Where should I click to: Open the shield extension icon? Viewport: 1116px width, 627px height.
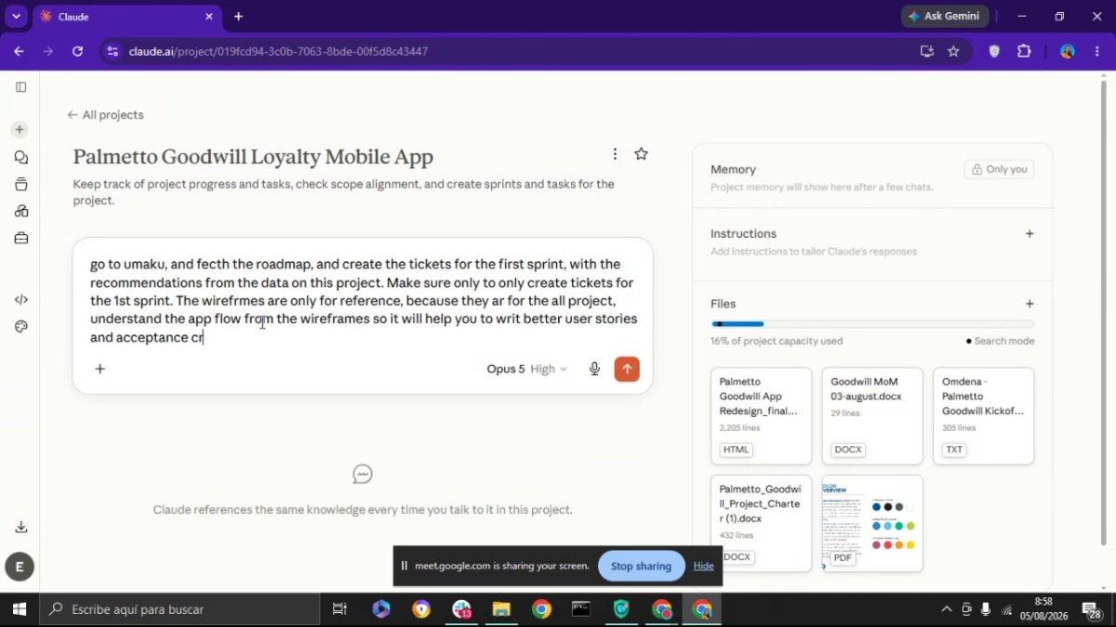[994, 51]
